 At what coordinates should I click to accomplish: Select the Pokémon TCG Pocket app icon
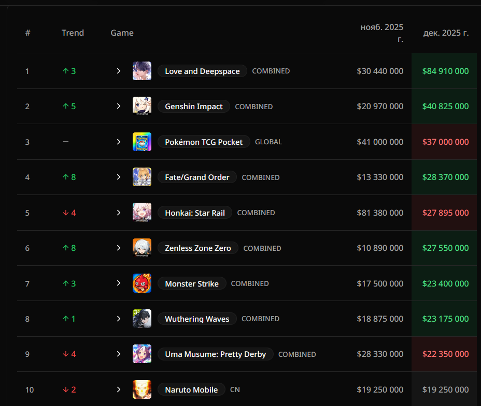pyautogui.click(x=142, y=142)
